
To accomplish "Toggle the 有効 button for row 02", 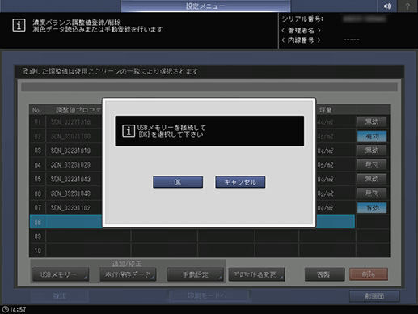I will 372,136.
